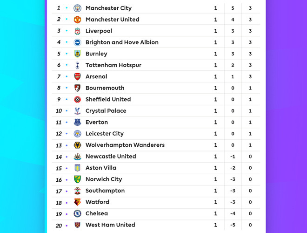Click the Manchester United club crest
The height and width of the screenshot is (233, 307).
(x=77, y=20)
